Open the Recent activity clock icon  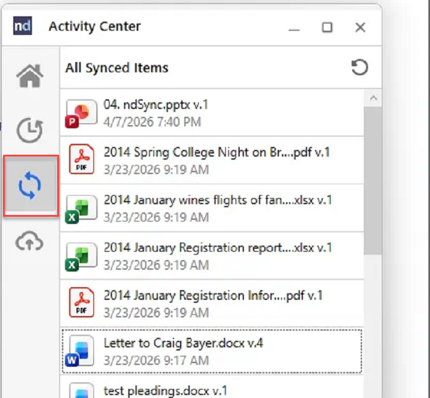(30, 131)
